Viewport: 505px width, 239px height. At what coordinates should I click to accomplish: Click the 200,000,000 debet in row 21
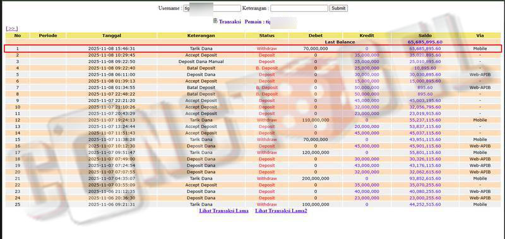point(315,178)
